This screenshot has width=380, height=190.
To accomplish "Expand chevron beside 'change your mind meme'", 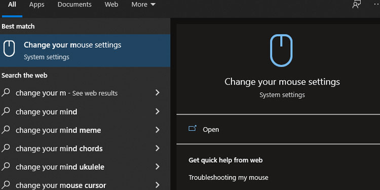I will 158,130.
